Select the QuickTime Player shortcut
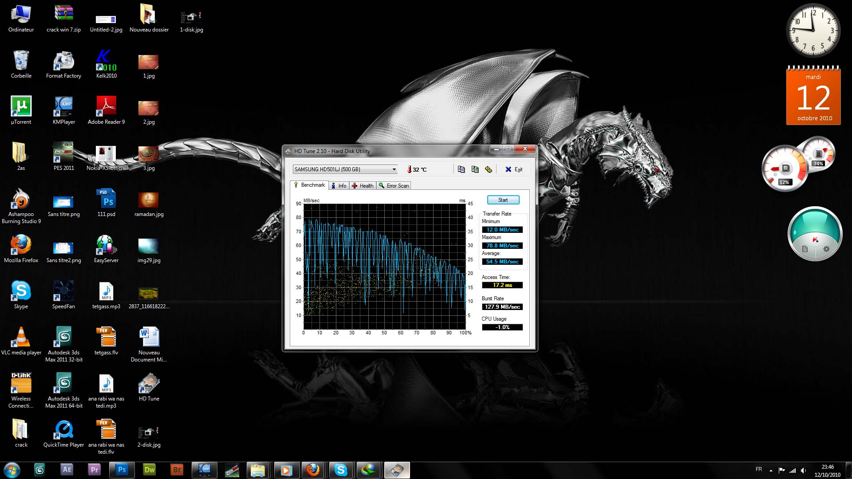Image resolution: width=852 pixels, height=479 pixels. (x=63, y=433)
